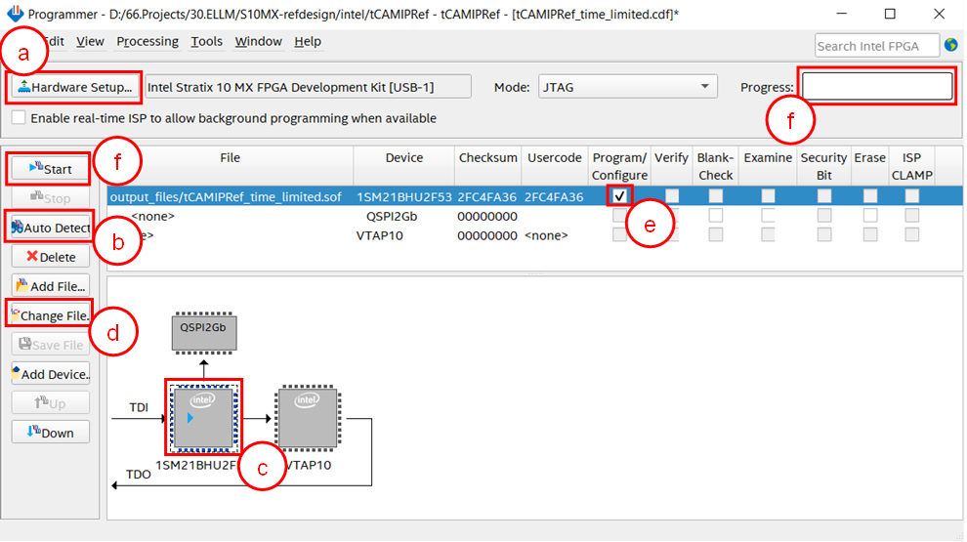This screenshot has width=967, height=542.
Task: Move device down with Down button
Action: pos(50,433)
